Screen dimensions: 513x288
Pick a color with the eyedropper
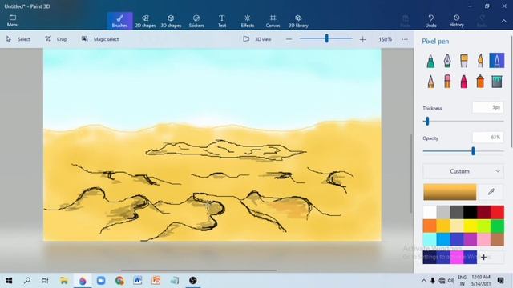[491, 192]
